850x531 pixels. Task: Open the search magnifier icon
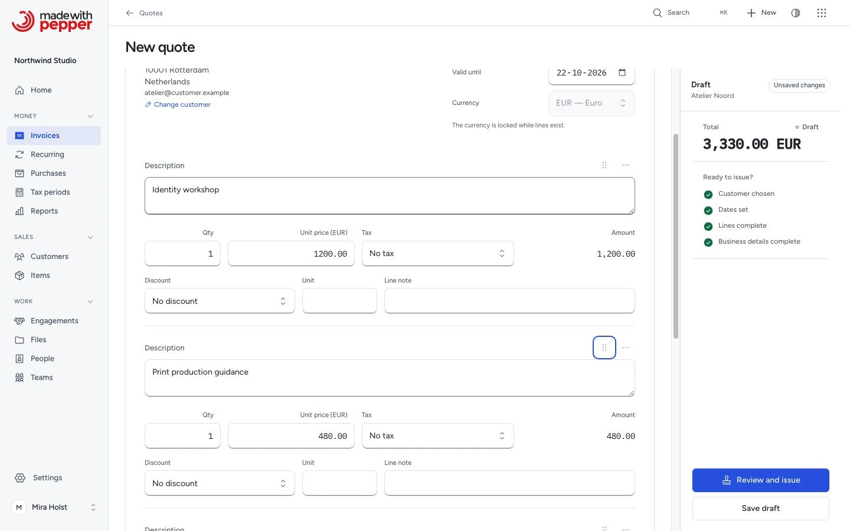pos(657,13)
